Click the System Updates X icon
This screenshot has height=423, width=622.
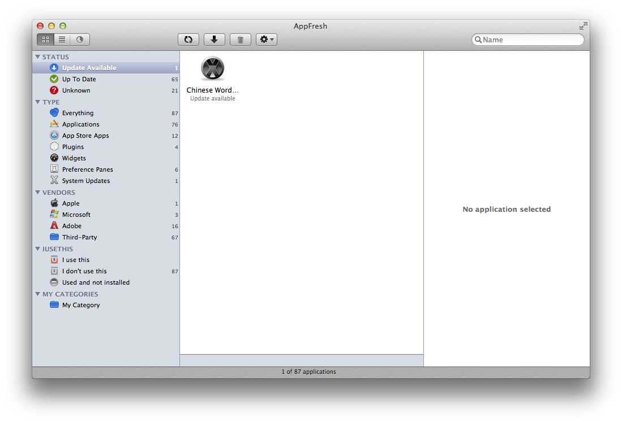point(54,180)
